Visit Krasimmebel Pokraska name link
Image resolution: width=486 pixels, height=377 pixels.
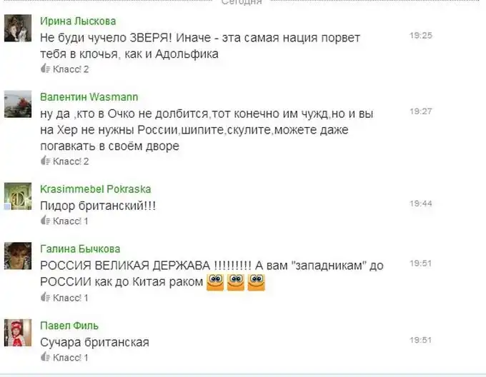click(x=96, y=188)
